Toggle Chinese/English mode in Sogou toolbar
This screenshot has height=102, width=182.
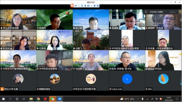(76, 6)
